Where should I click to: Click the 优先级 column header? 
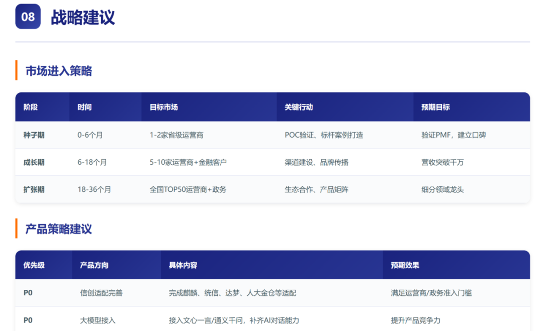click(34, 265)
